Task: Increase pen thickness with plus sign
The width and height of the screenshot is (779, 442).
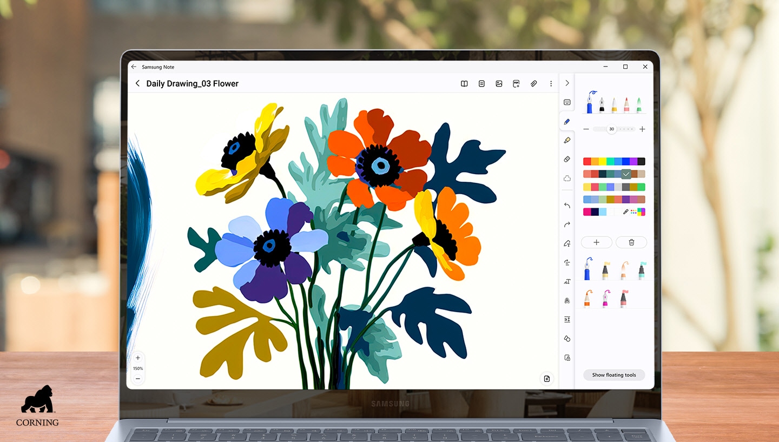Action: (642, 129)
